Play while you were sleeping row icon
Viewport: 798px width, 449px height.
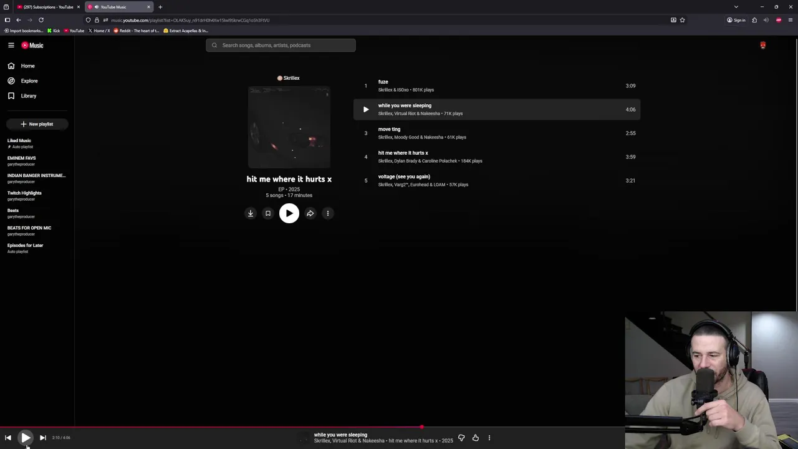coord(366,109)
